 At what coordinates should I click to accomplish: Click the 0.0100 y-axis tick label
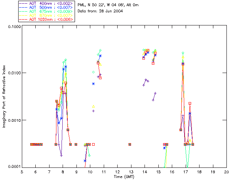click(x=14, y=73)
